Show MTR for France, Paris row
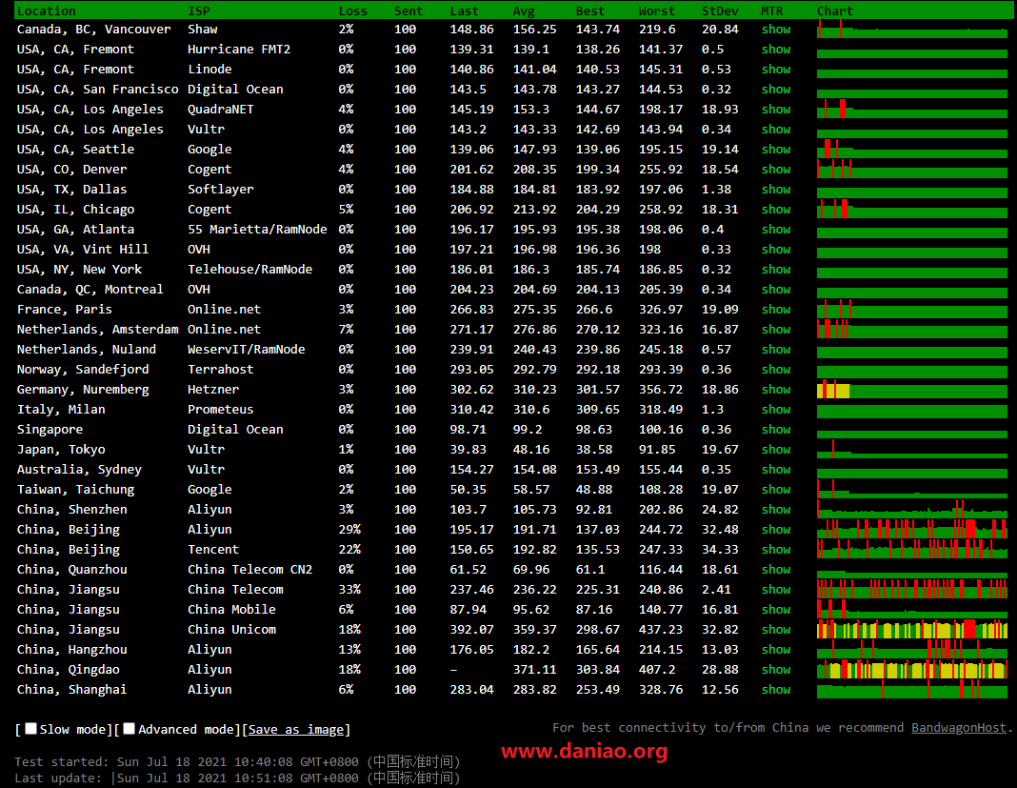The image size is (1017, 788). pyautogui.click(x=776, y=310)
